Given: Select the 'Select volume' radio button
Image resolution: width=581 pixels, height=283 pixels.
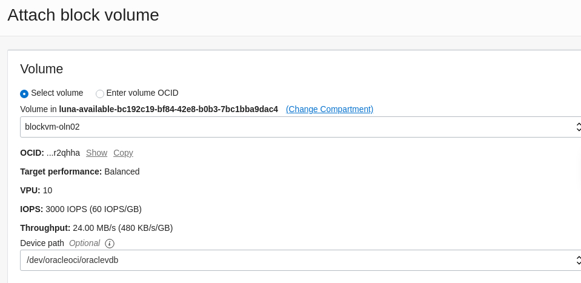Looking at the screenshot, I should [x=24, y=93].
